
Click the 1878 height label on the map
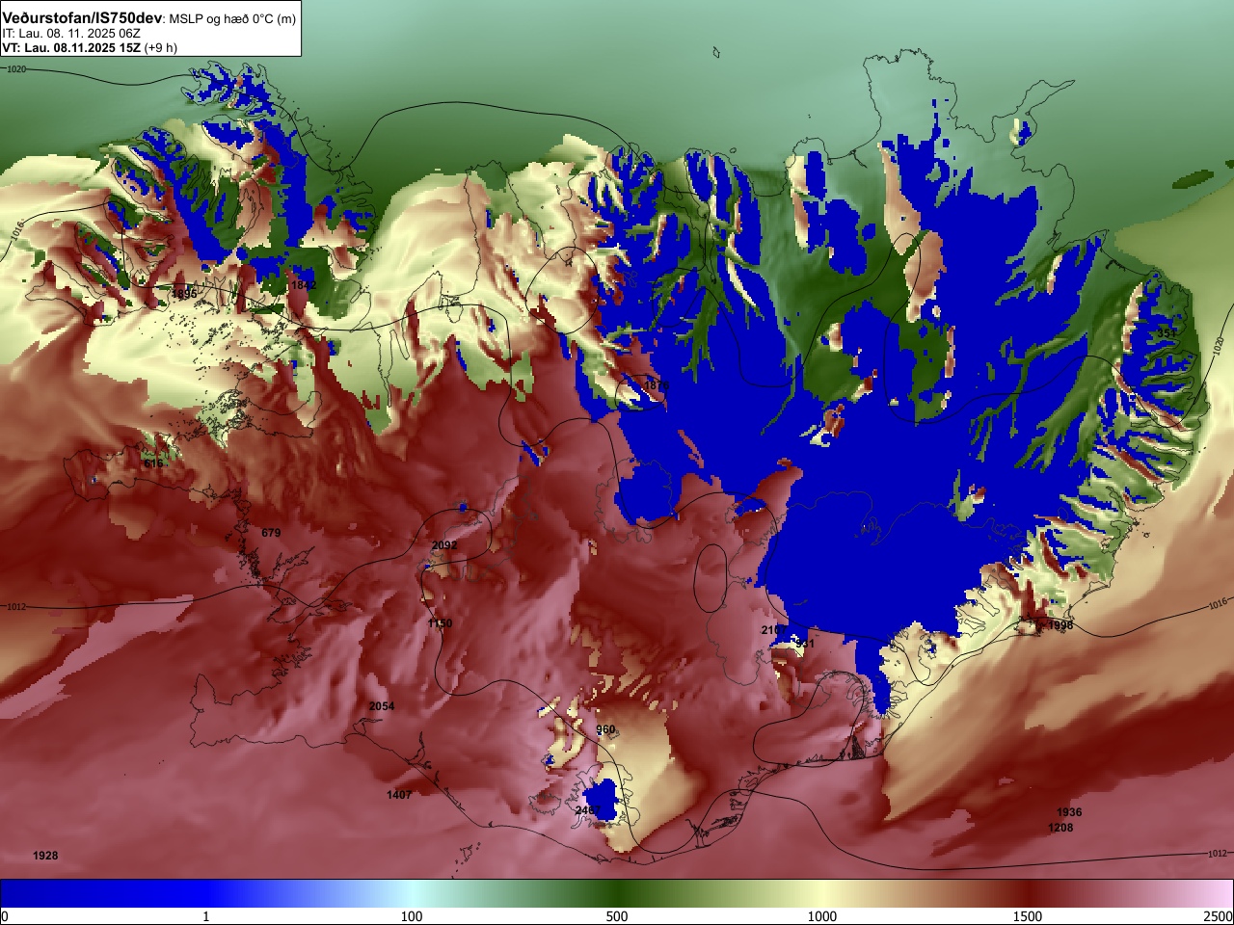pos(655,386)
